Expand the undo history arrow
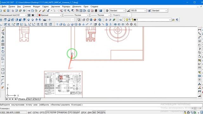The width and height of the screenshot is (203, 114). point(51,10)
